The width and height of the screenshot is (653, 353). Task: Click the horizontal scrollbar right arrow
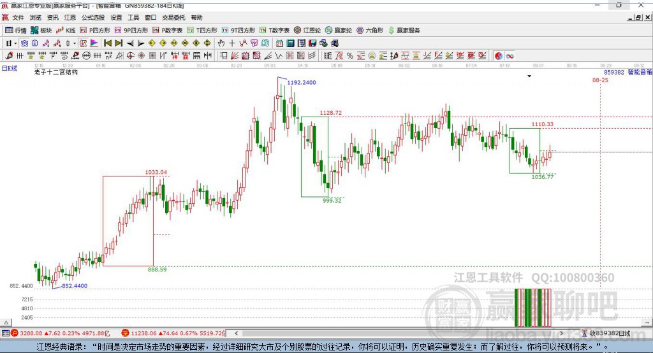pyautogui.click(x=561, y=333)
